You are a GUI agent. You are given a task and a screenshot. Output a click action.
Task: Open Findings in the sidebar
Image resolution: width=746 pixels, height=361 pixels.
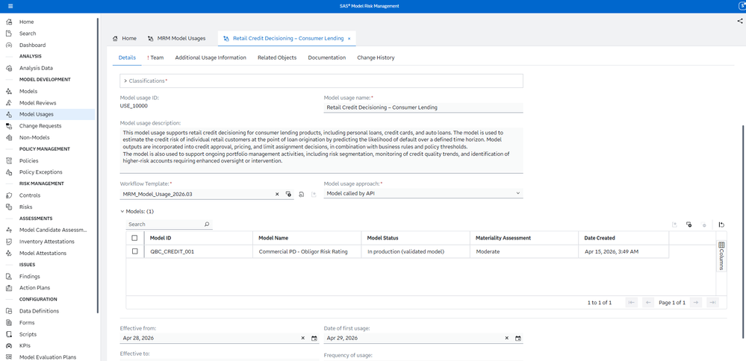tap(30, 276)
